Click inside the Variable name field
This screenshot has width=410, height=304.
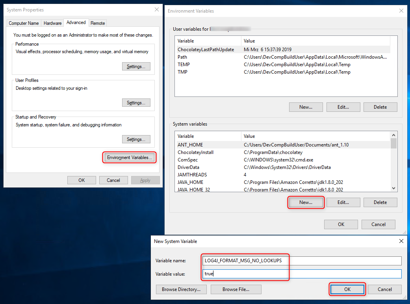pos(301,261)
